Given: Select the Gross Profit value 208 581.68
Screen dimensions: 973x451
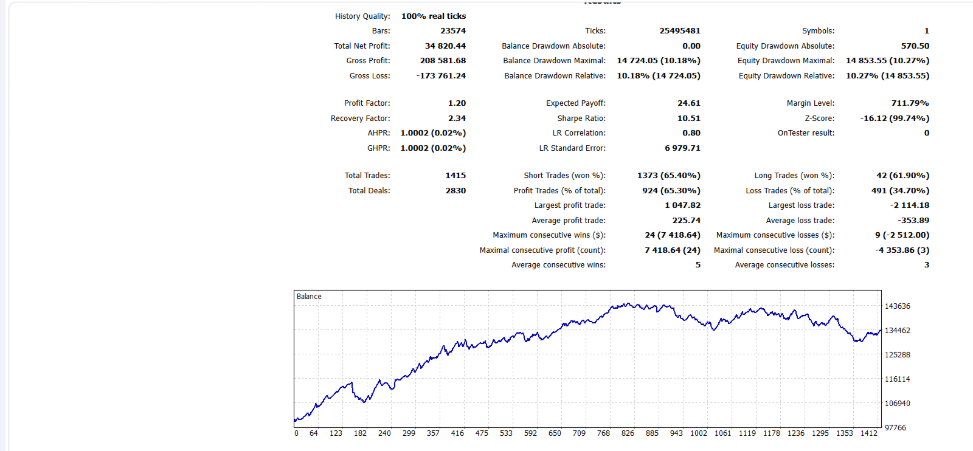Looking at the screenshot, I should [x=443, y=61].
